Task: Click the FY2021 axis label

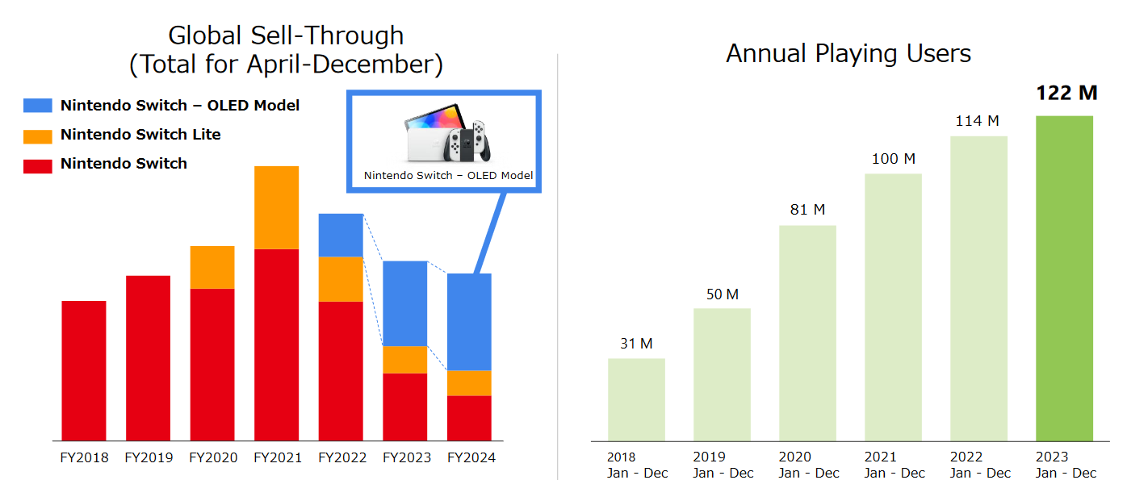Action: coord(277,457)
